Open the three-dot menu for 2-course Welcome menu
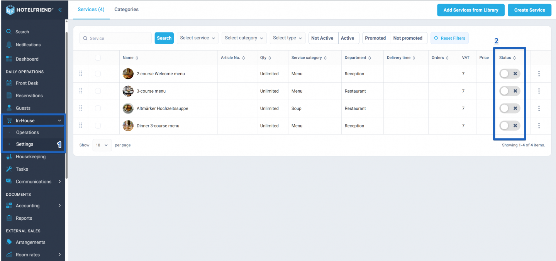The height and width of the screenshot is (261, 556). pyautogui.click(x=539, y=74)
